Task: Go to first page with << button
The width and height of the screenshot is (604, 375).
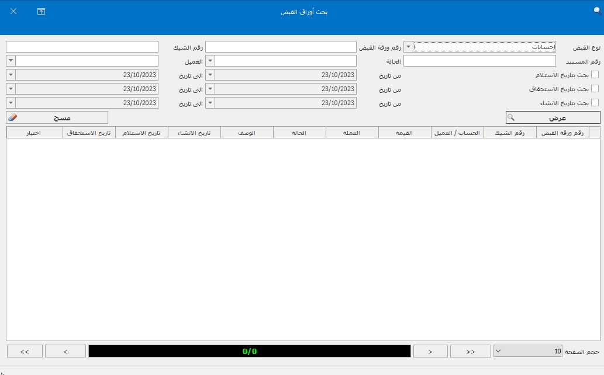Action: click(x=470, y=351)
